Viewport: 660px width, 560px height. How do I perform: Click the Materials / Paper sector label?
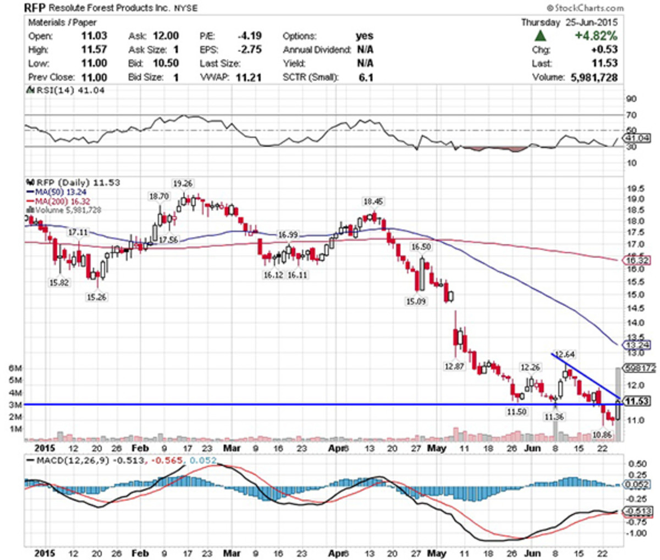point(62,23)
